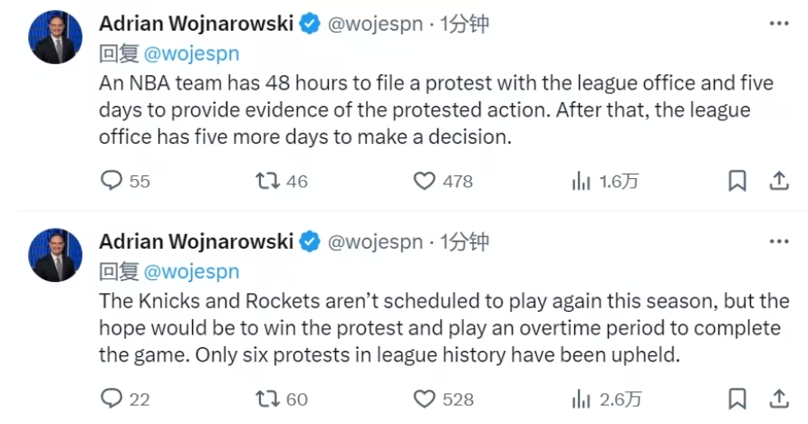Open @wojespn reply link in second tweet
Viewport: 808px width, 424px height.
[x=191, y=270]
